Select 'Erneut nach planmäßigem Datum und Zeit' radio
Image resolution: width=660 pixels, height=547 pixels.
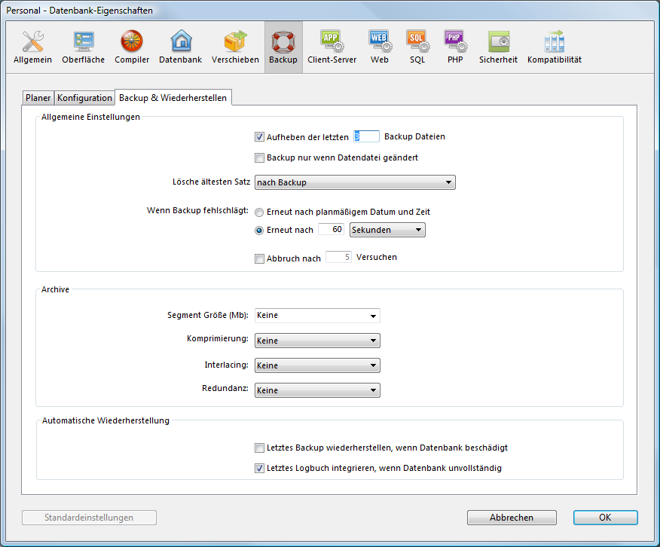coord(260,212)
